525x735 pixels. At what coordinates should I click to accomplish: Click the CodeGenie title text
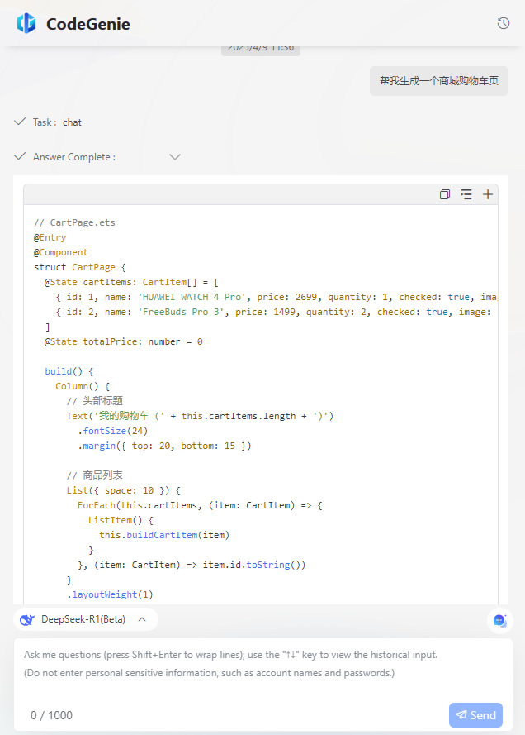88,24
